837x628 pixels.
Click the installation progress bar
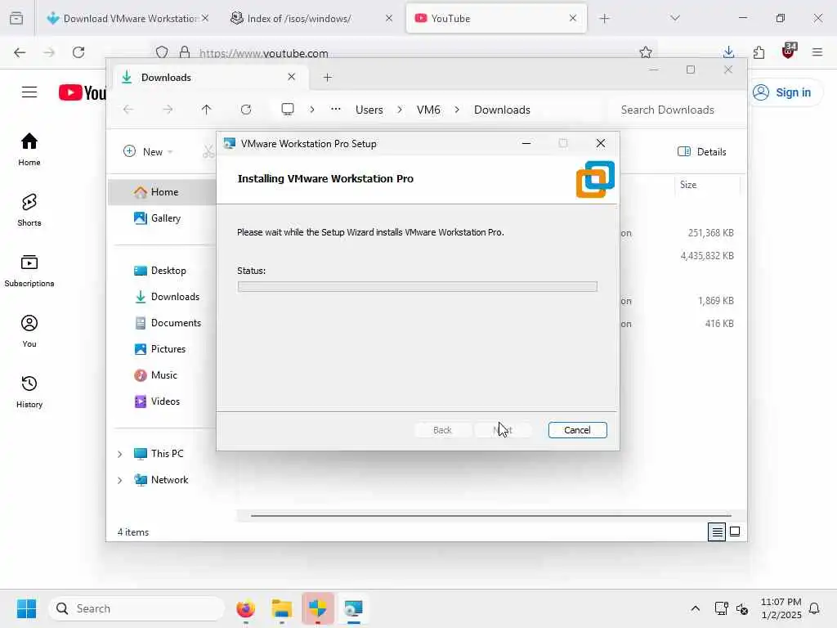click(x=418, y=287)
